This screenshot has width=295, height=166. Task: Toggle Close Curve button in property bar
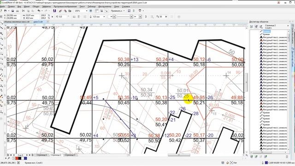146,17
